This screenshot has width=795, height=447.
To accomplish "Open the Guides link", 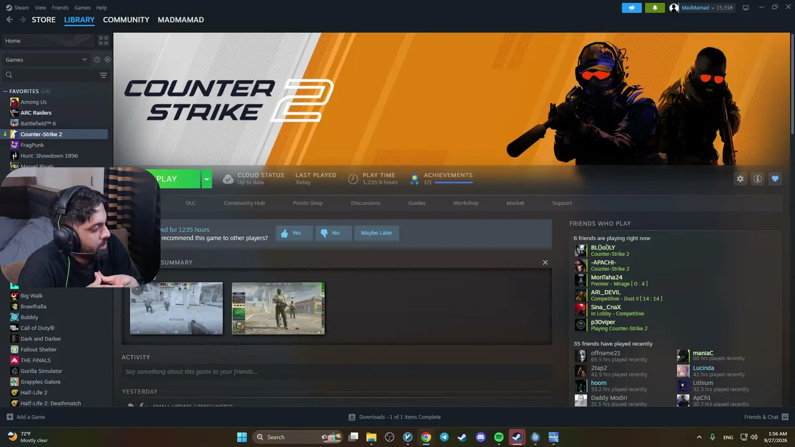I will (417, 203).
